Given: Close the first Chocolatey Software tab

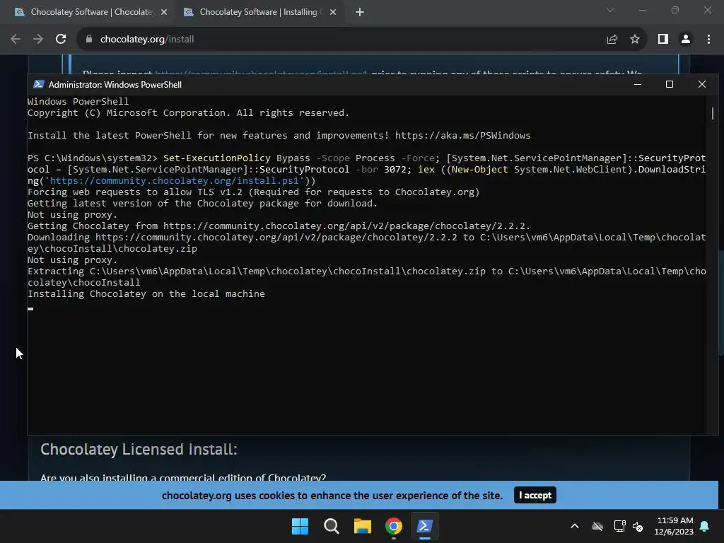Looking at the screenshot, I should 164,13.
